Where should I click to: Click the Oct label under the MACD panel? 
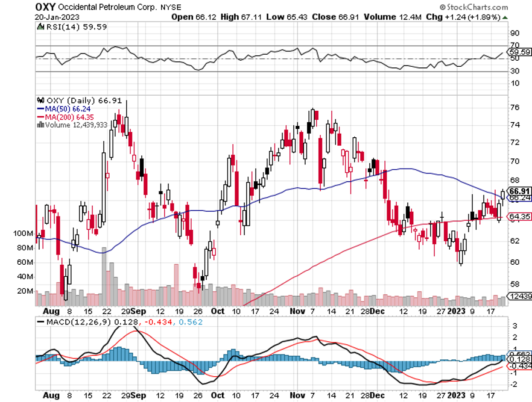[218, 395]
